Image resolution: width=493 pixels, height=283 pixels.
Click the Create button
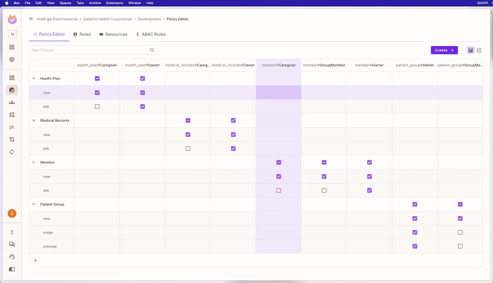point(444,50)
